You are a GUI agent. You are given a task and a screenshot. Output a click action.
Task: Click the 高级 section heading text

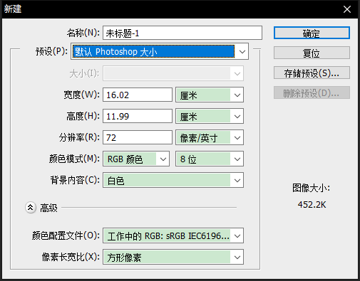pyautogui.click(x=48, y=208)
